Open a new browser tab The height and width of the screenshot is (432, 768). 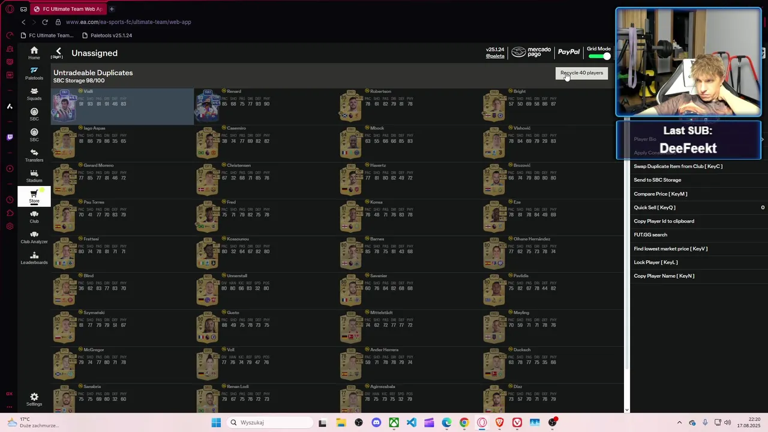pyautogui.click(x=112, y=9)
